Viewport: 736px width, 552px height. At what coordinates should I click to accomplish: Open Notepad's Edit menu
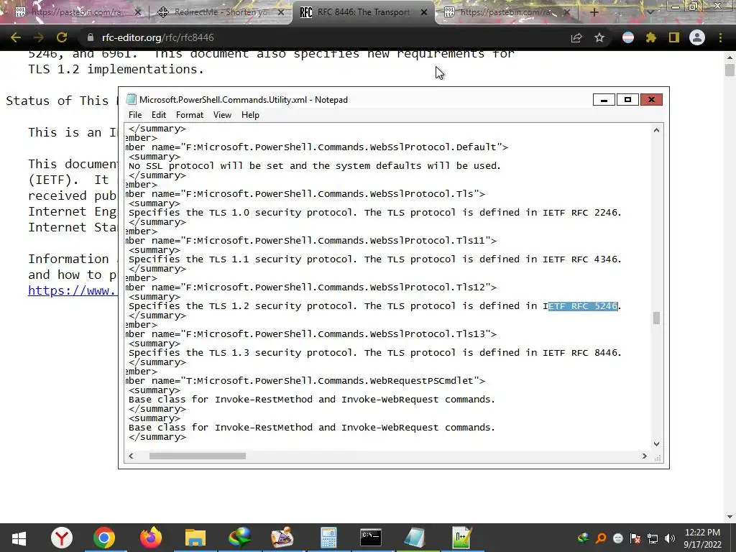point(159,115)
